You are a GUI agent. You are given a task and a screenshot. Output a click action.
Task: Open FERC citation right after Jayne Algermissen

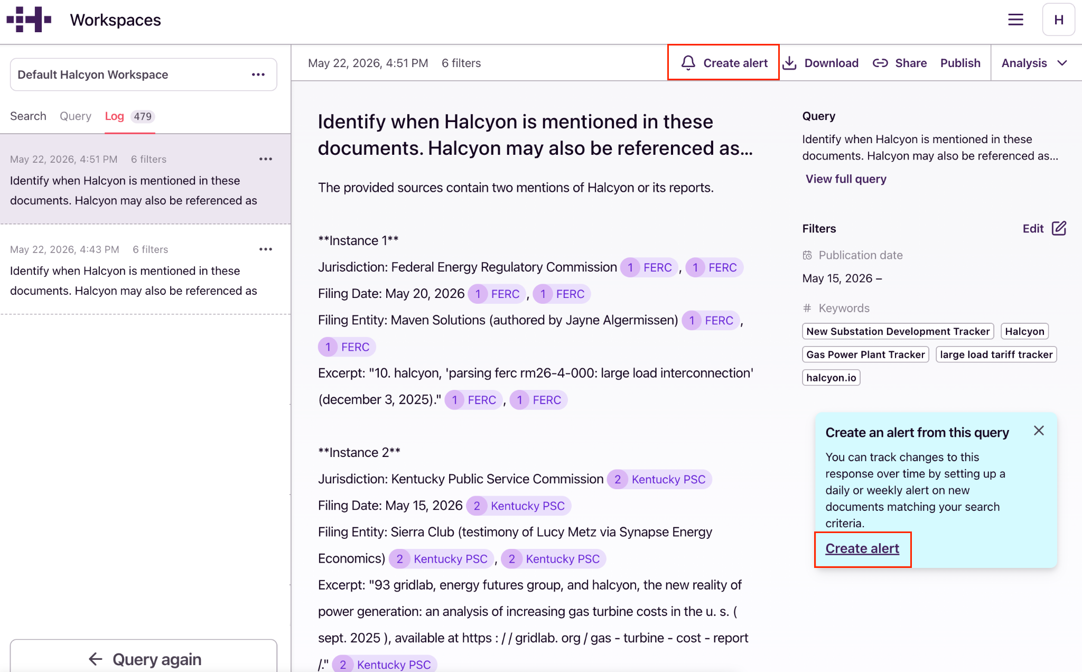711,320
